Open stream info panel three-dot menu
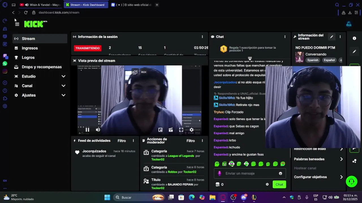 coord(340,37)
